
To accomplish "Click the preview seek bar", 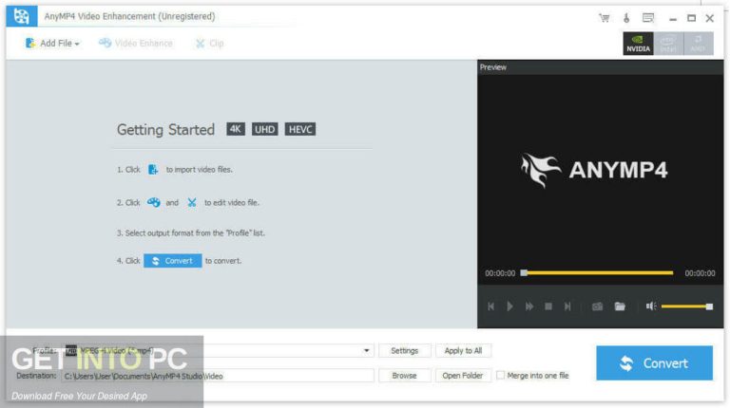I will [x=598, y=272].
